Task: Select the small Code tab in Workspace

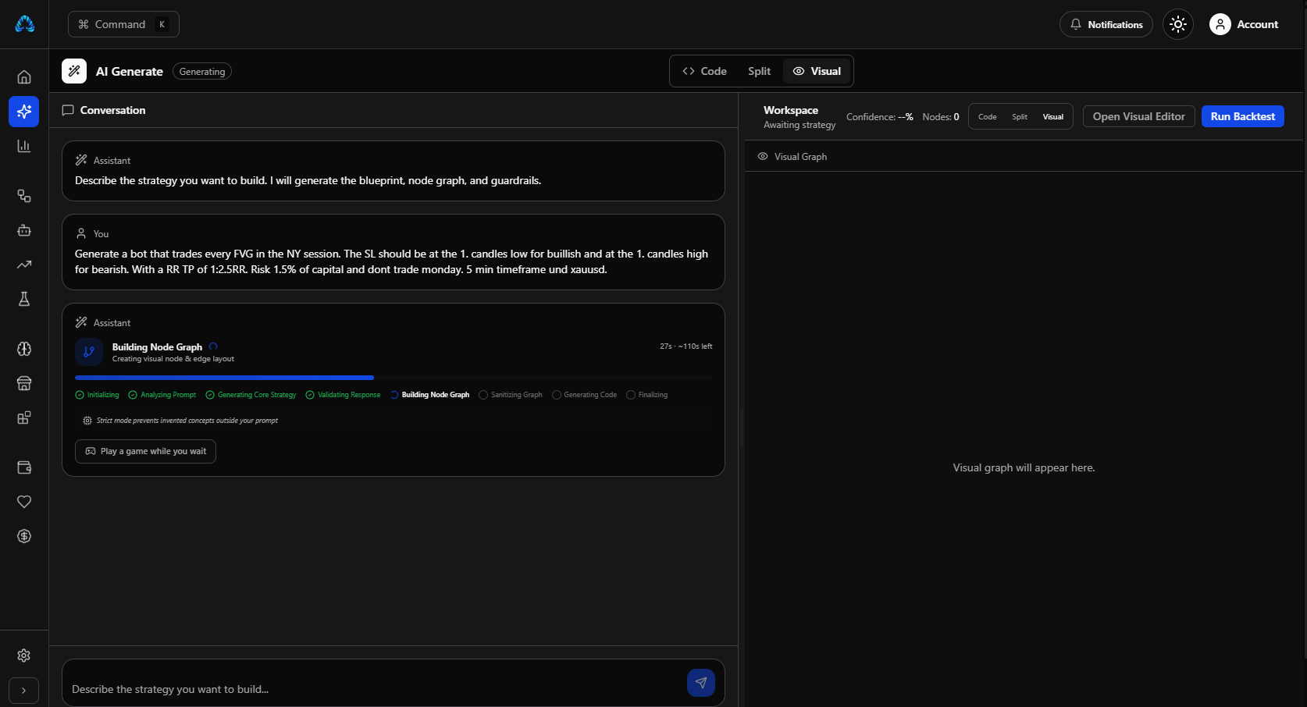Action: pos(988,116)
